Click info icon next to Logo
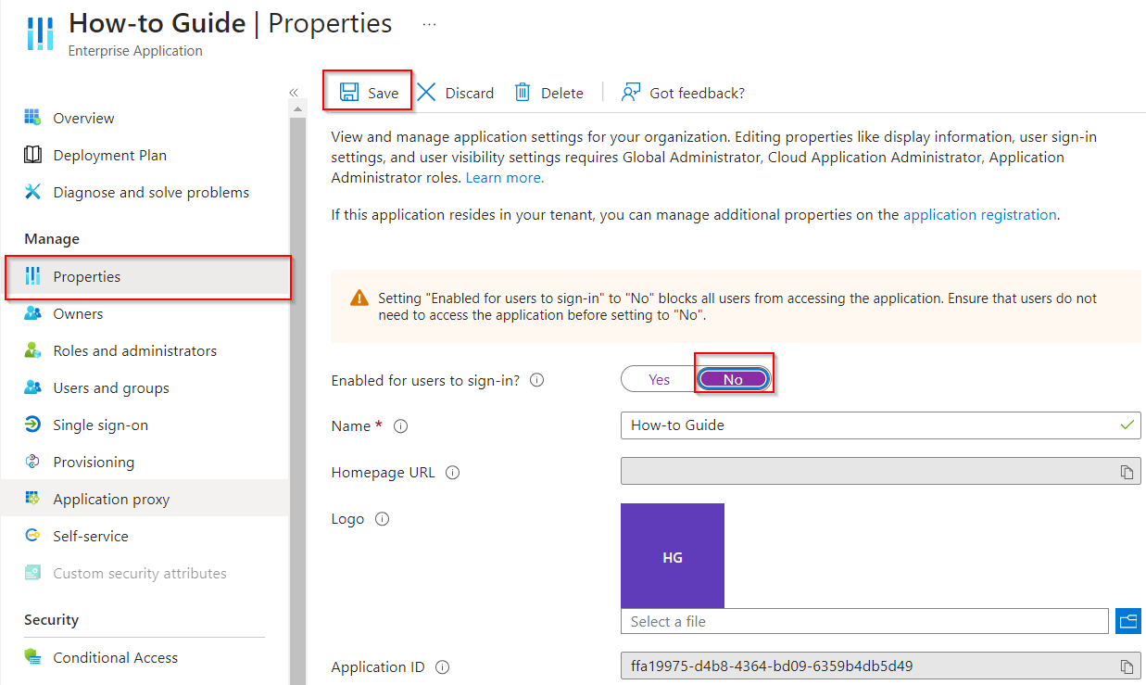The height and width of the screenshot is (685, 1146). click(382, 519)
